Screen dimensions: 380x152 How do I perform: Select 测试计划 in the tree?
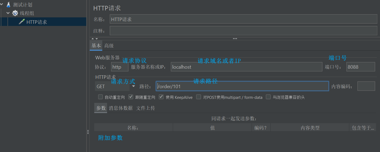(x=23, y=5)
